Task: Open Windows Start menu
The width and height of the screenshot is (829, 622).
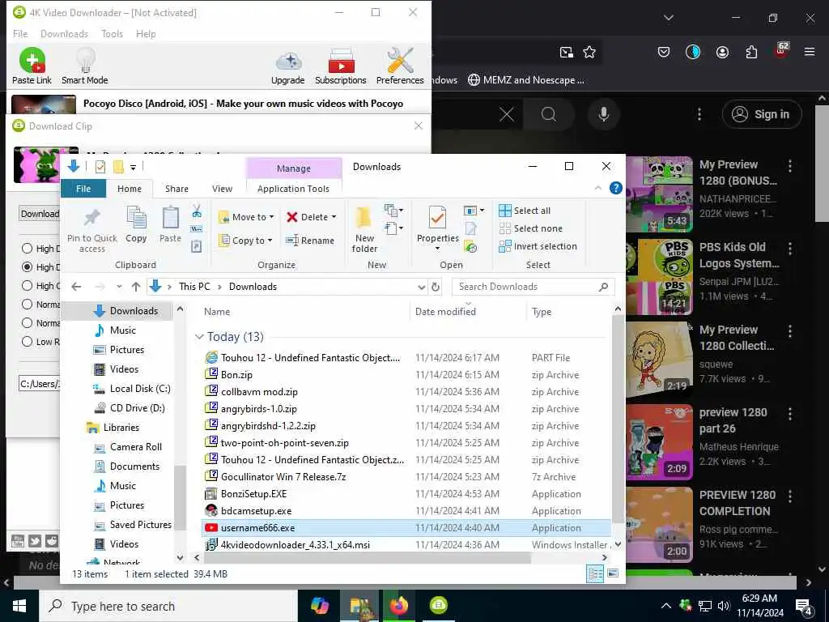Action: click(19, 606)
